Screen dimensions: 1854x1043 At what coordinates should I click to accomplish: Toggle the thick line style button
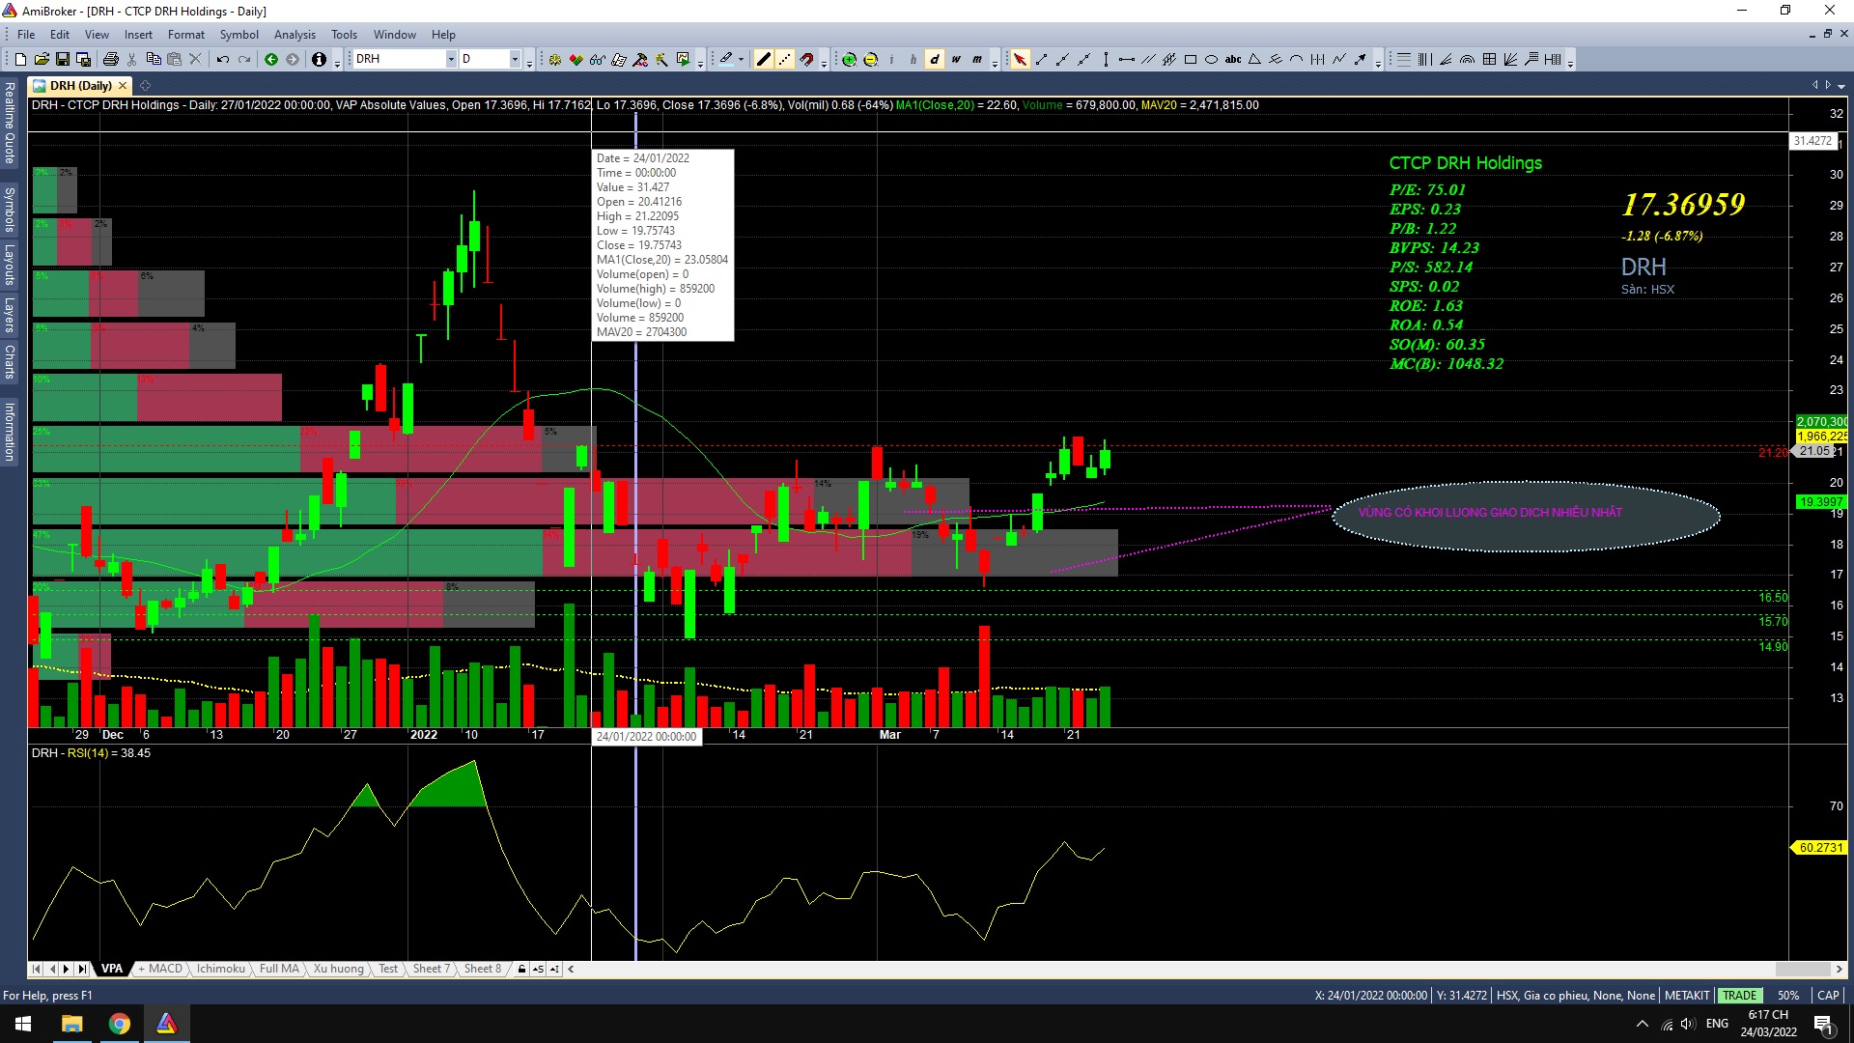(764, 60)
